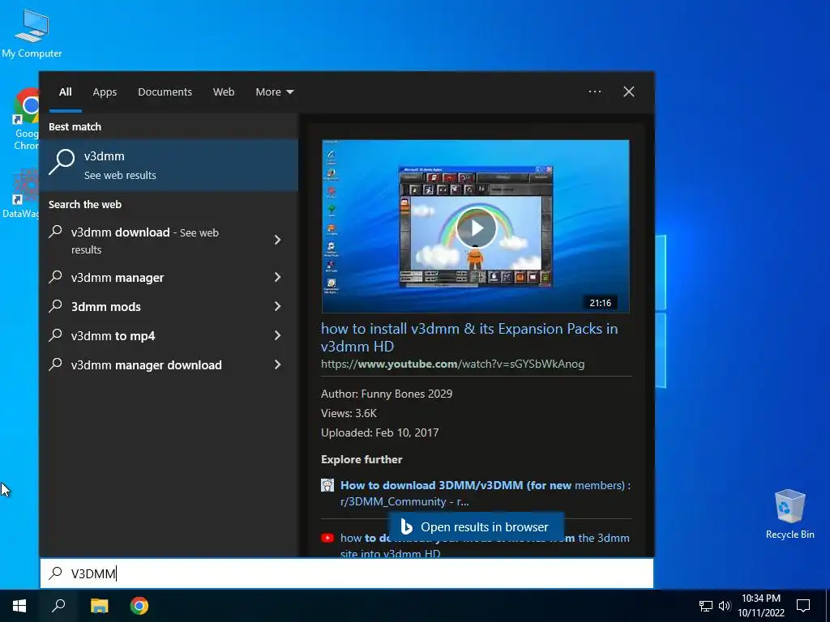Select the My Computer desktop icon
The image size is (830, 622).
(32, 33)
